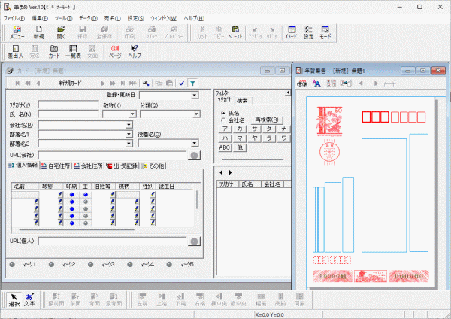451x319 pixels.
Task: Open the 部署名2 dropdown
Action: point(129,144)
